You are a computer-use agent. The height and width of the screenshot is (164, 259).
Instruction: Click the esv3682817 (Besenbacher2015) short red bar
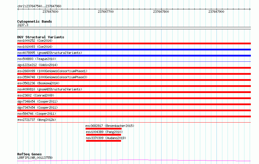point(104,129)
